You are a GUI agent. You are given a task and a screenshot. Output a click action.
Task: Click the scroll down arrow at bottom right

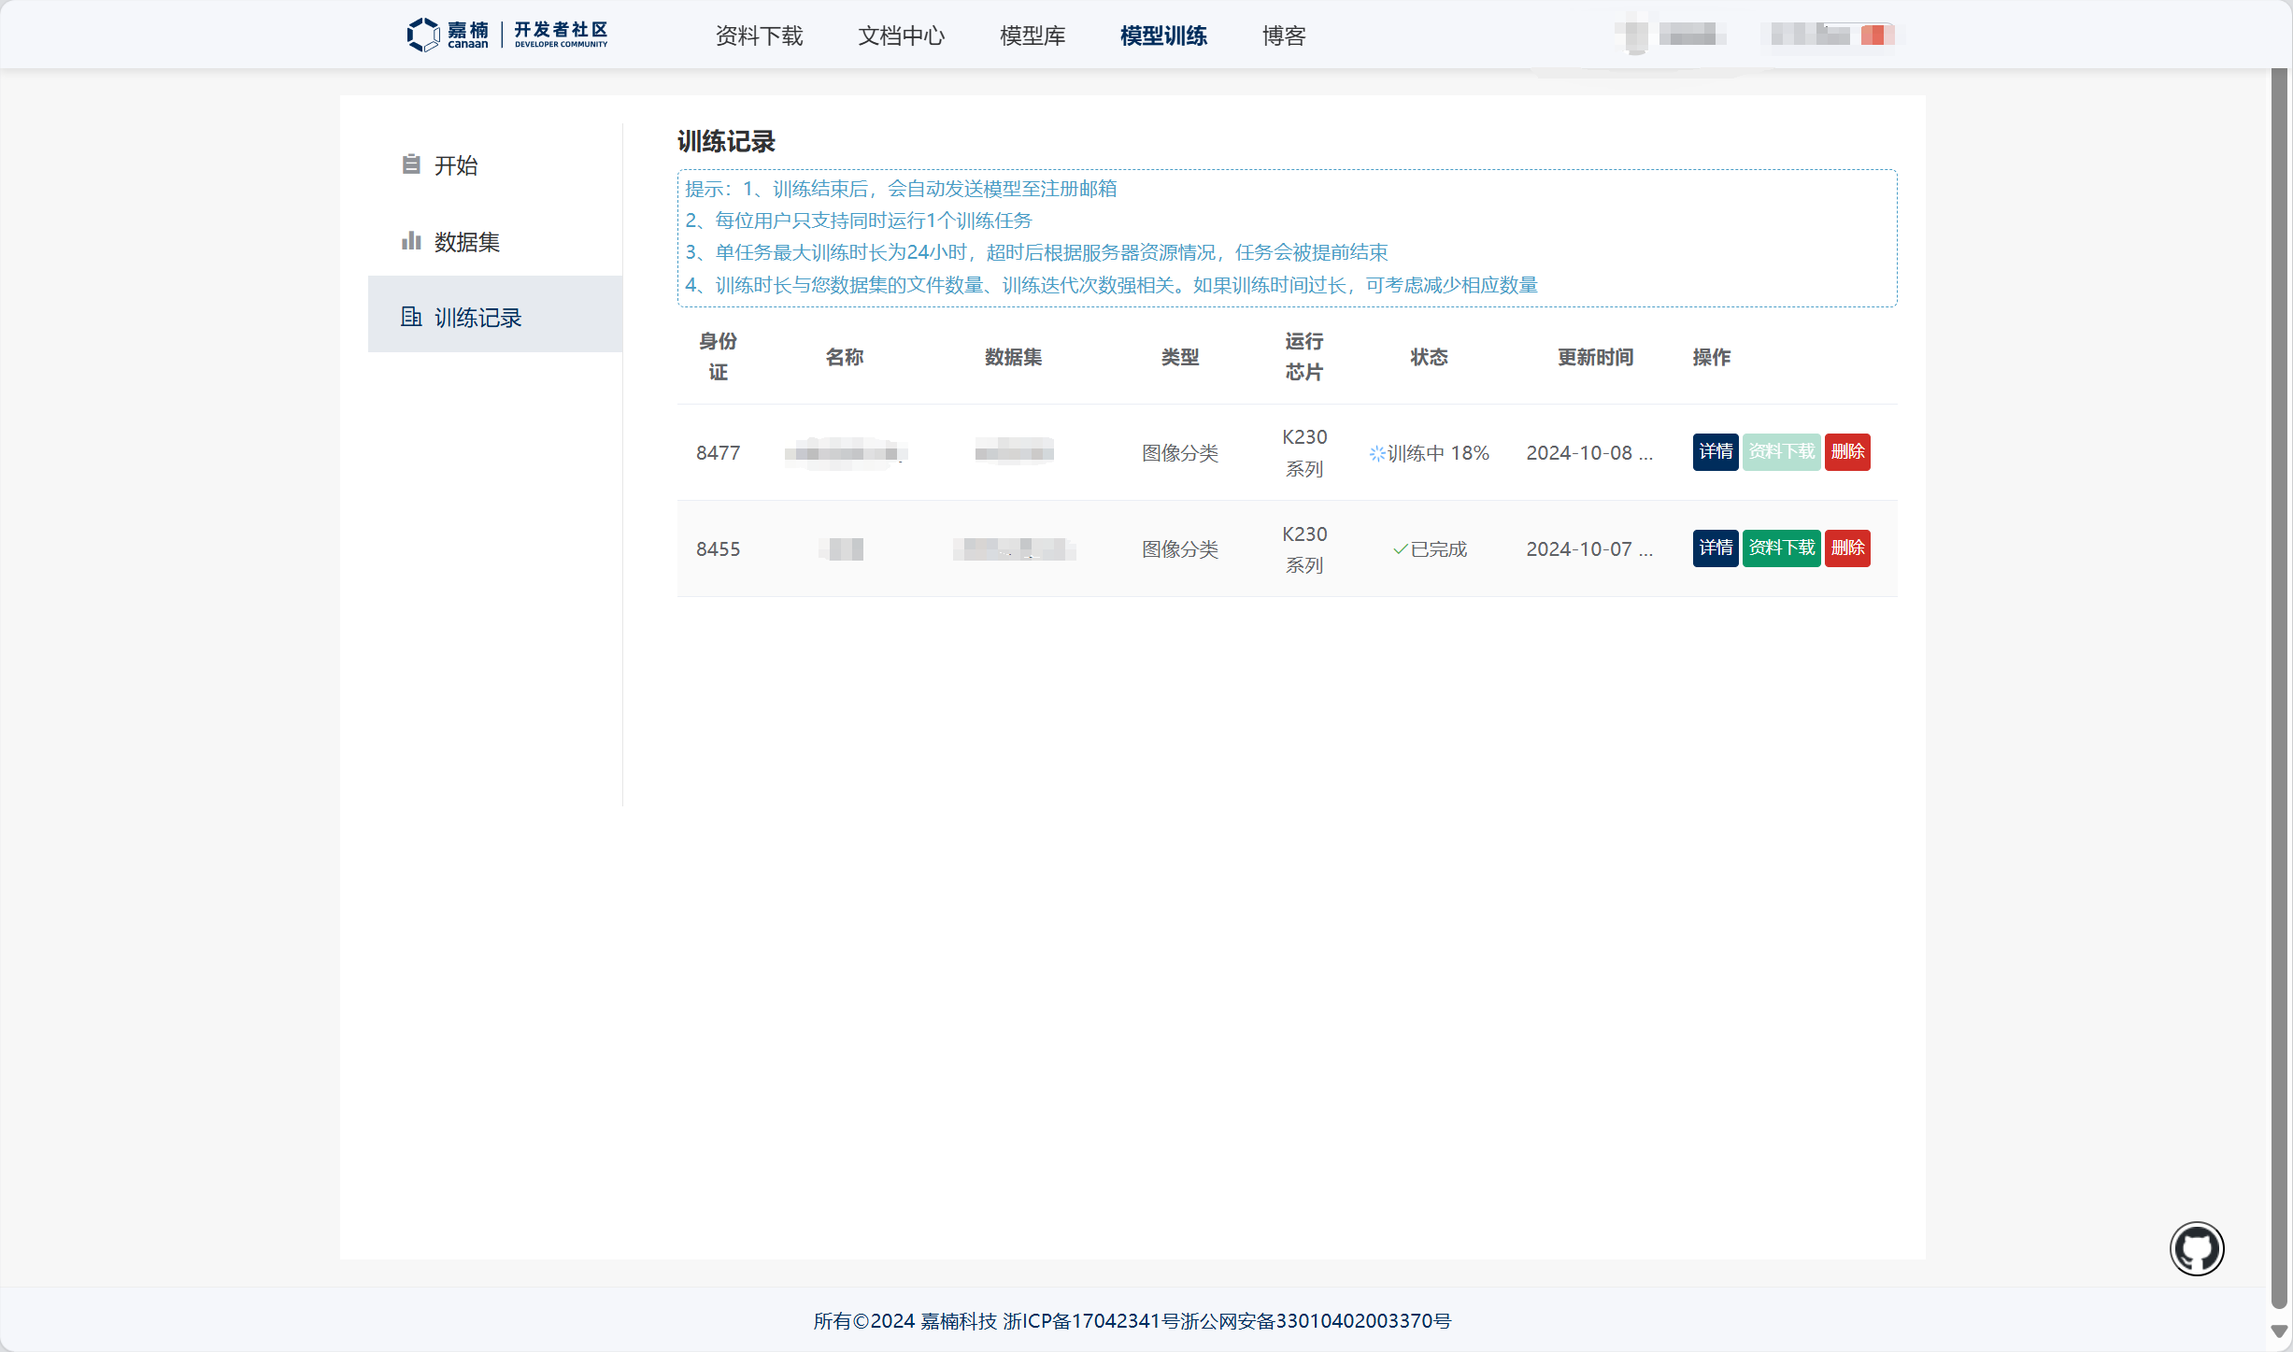(x=2279, y=1331)
